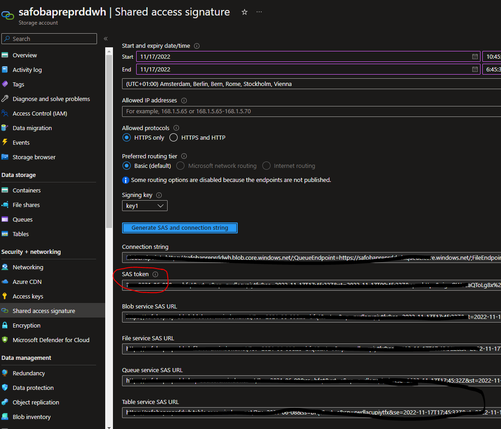Click the Connection string field

tap(312, 257)
